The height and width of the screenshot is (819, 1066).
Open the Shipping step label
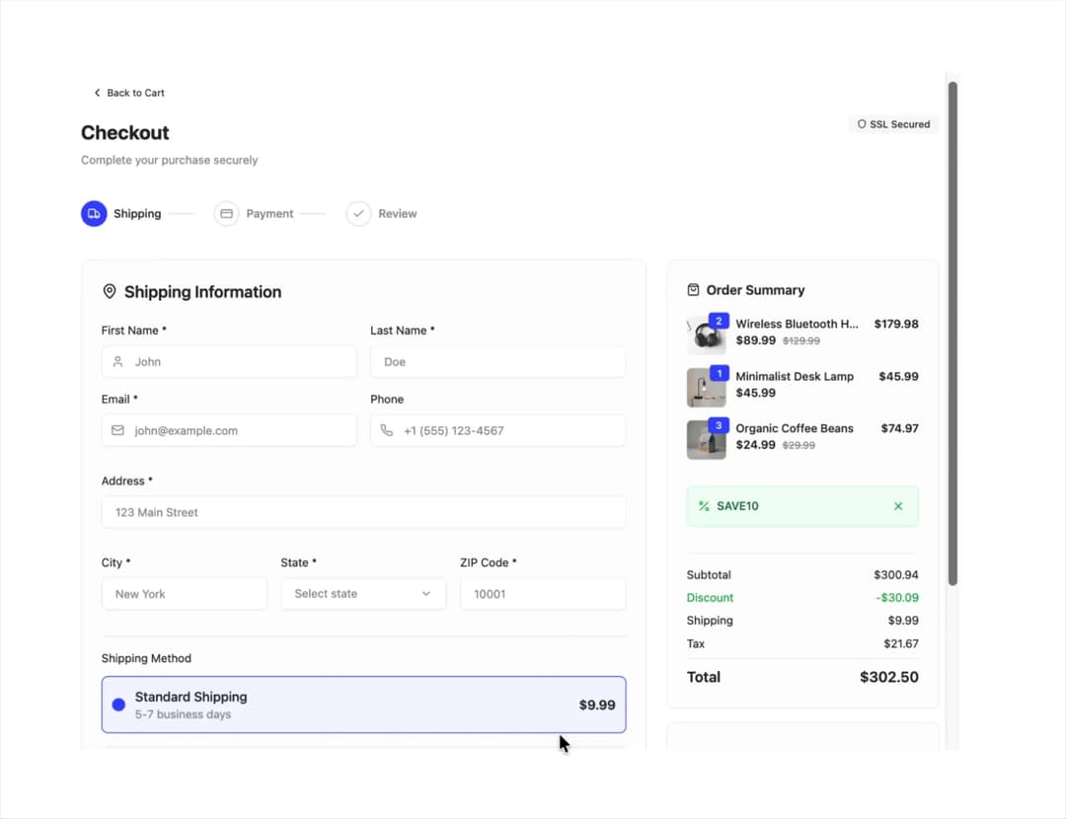tap(137, 213)
